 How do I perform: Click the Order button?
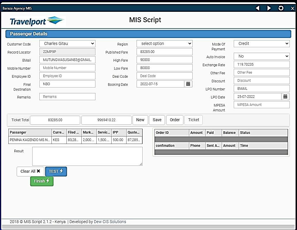(175, 120)
